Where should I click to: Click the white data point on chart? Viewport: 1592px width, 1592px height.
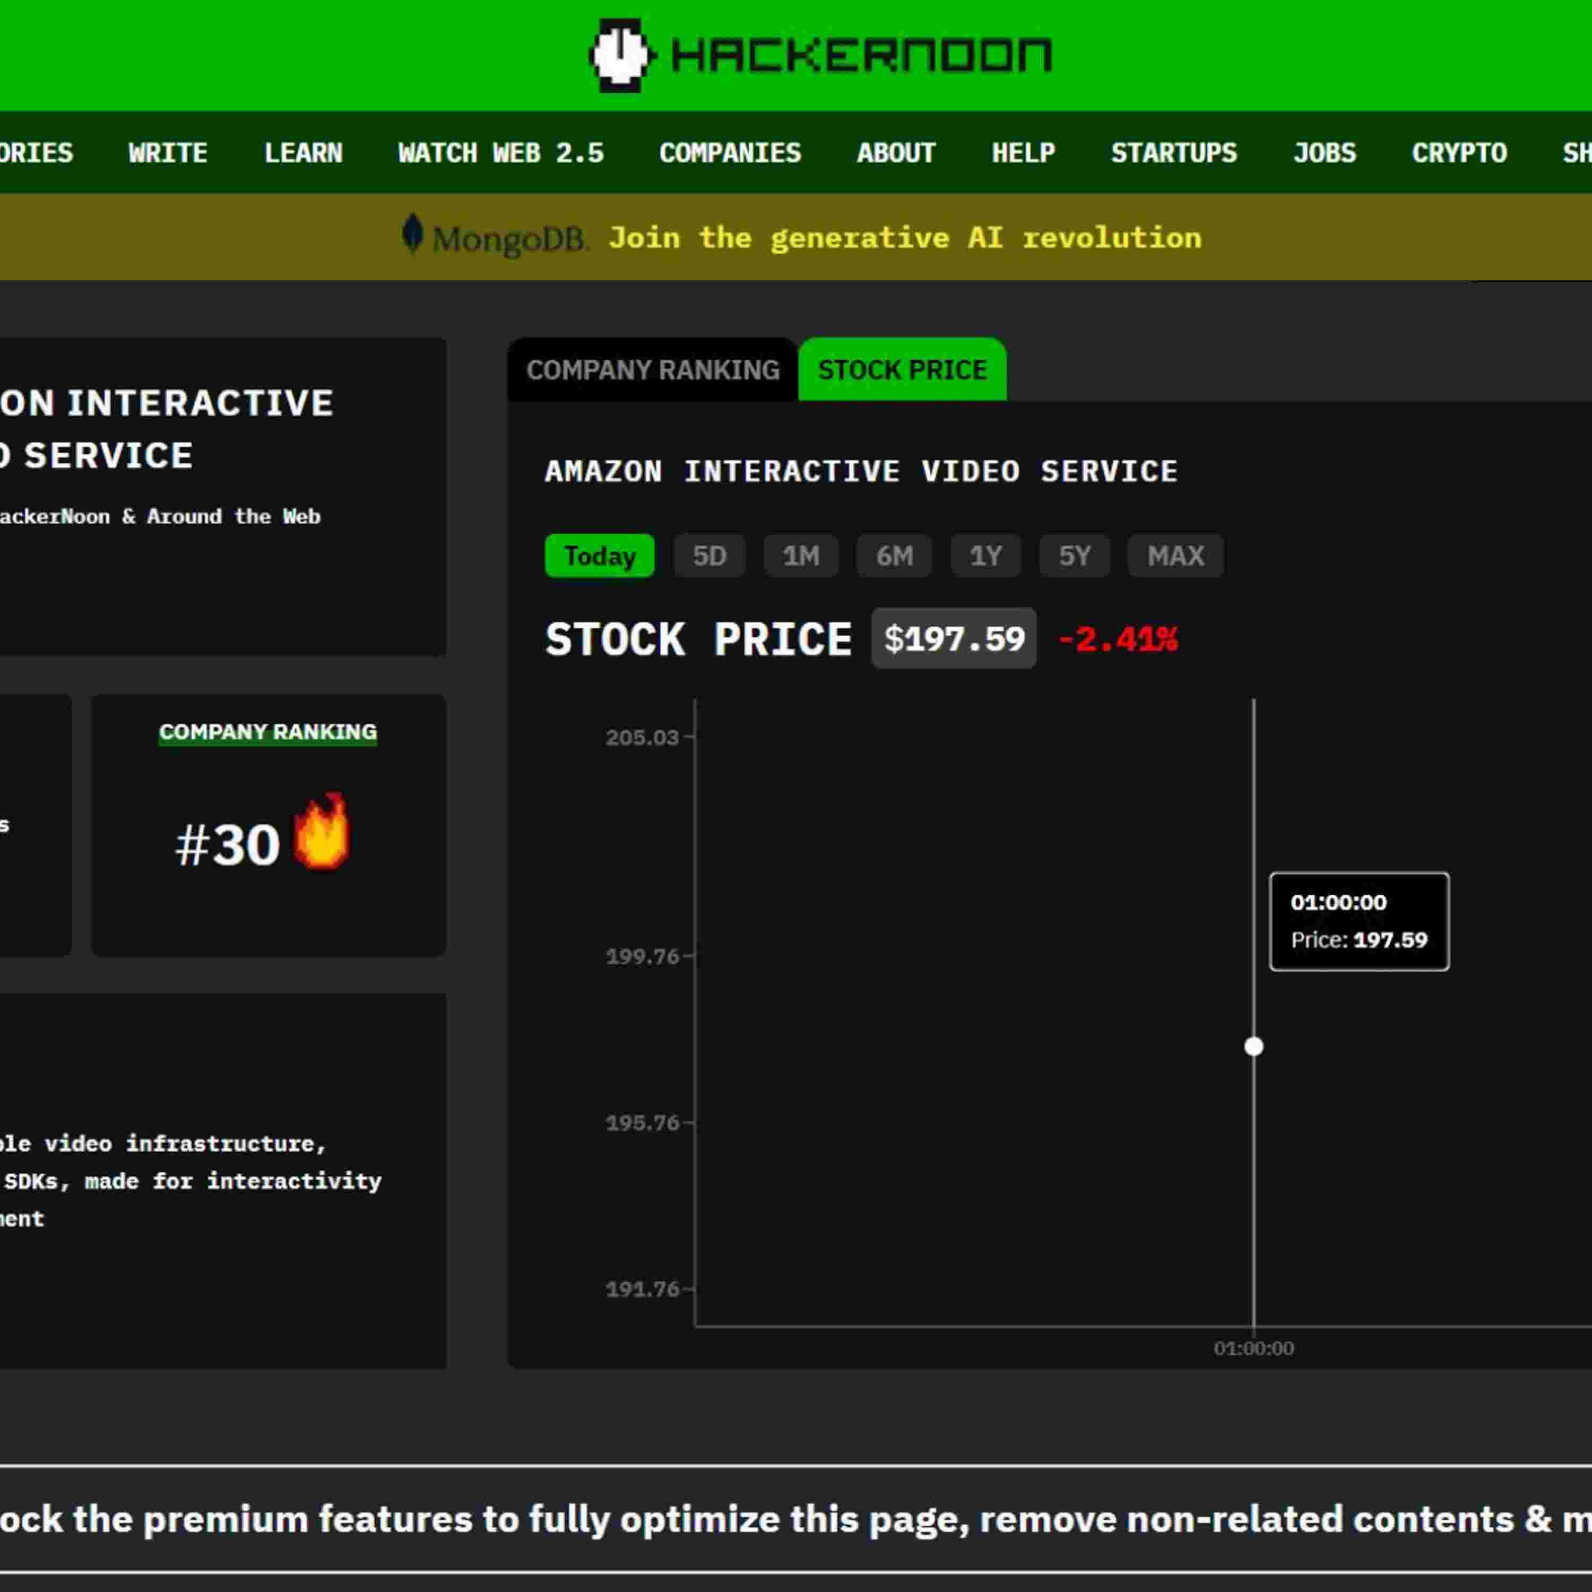[1253, 1046]
